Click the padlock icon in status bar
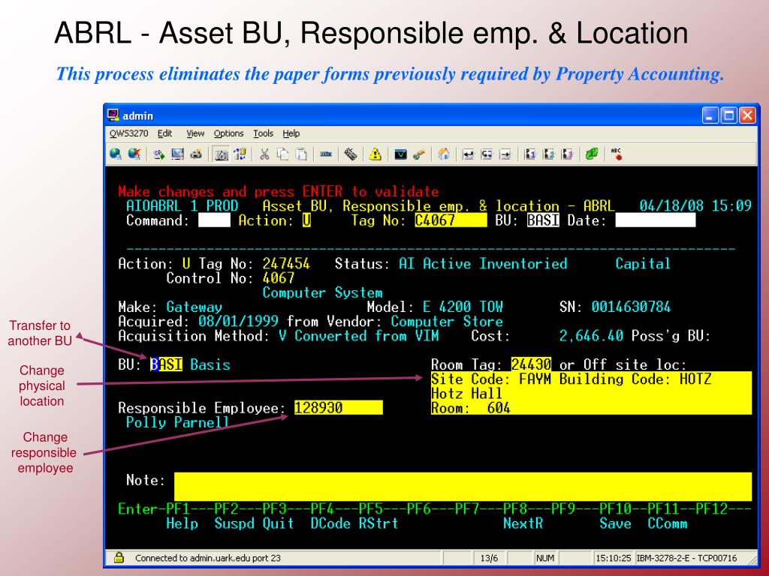The width and height of the screenshot is (769, 576). [119, 557]
